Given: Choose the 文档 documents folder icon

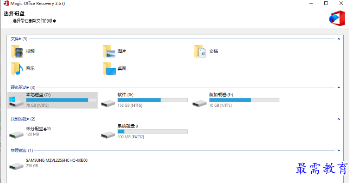Looking at the screenshot, I should point(200,52).
